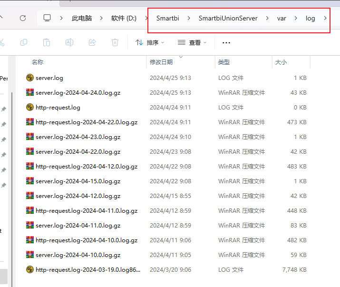Click the share icon in toolbar
This screenshot has height=287, width=340.
tap(92, 42)
